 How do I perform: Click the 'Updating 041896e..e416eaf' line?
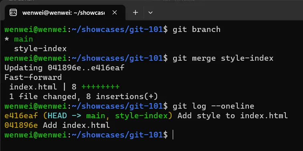click(x=65, y=68)
